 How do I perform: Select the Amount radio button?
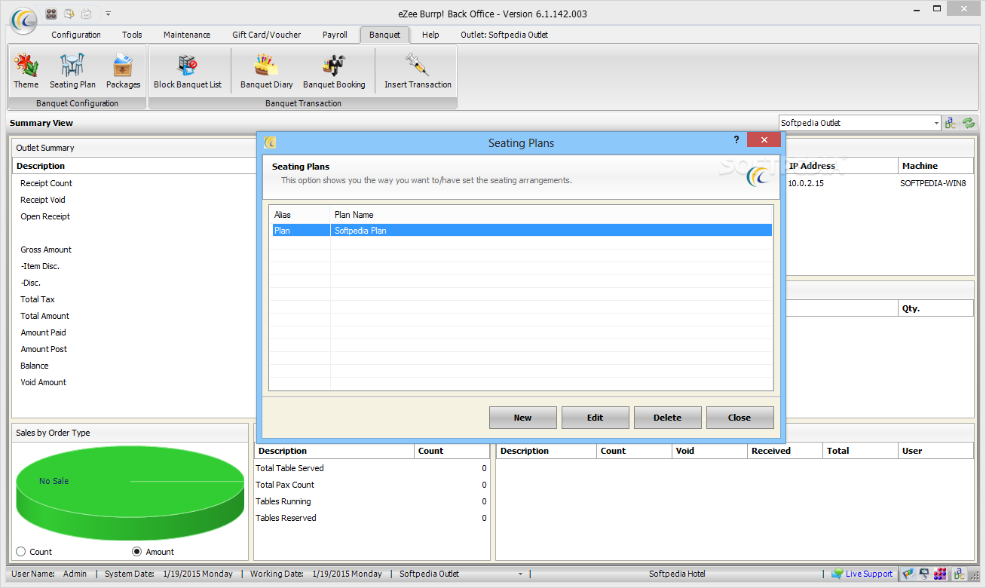[x=136, y=552]
